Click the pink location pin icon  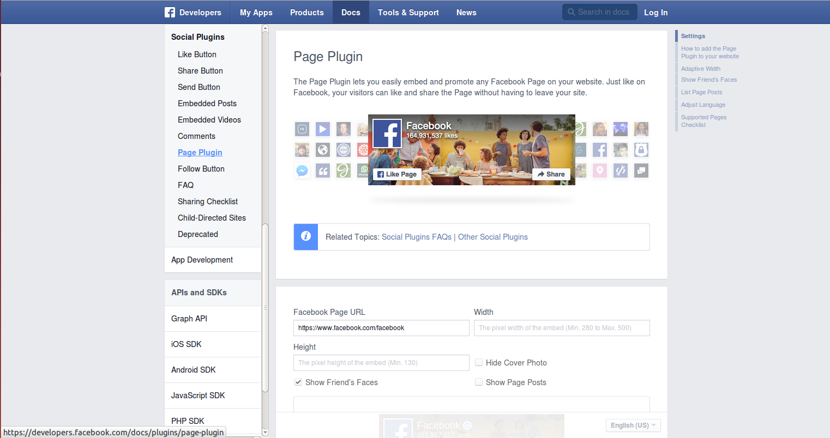(600, 171)
